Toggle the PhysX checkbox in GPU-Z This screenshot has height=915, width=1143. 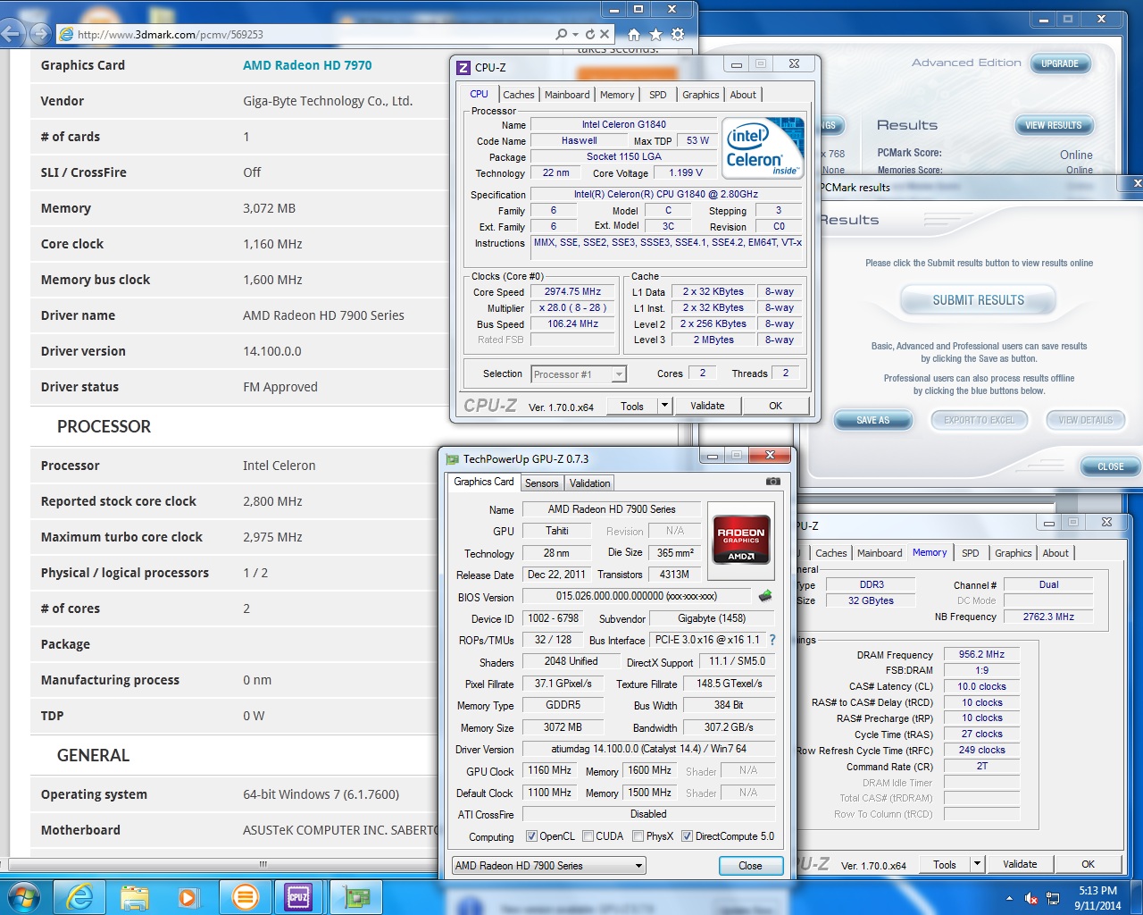[638, 836]
